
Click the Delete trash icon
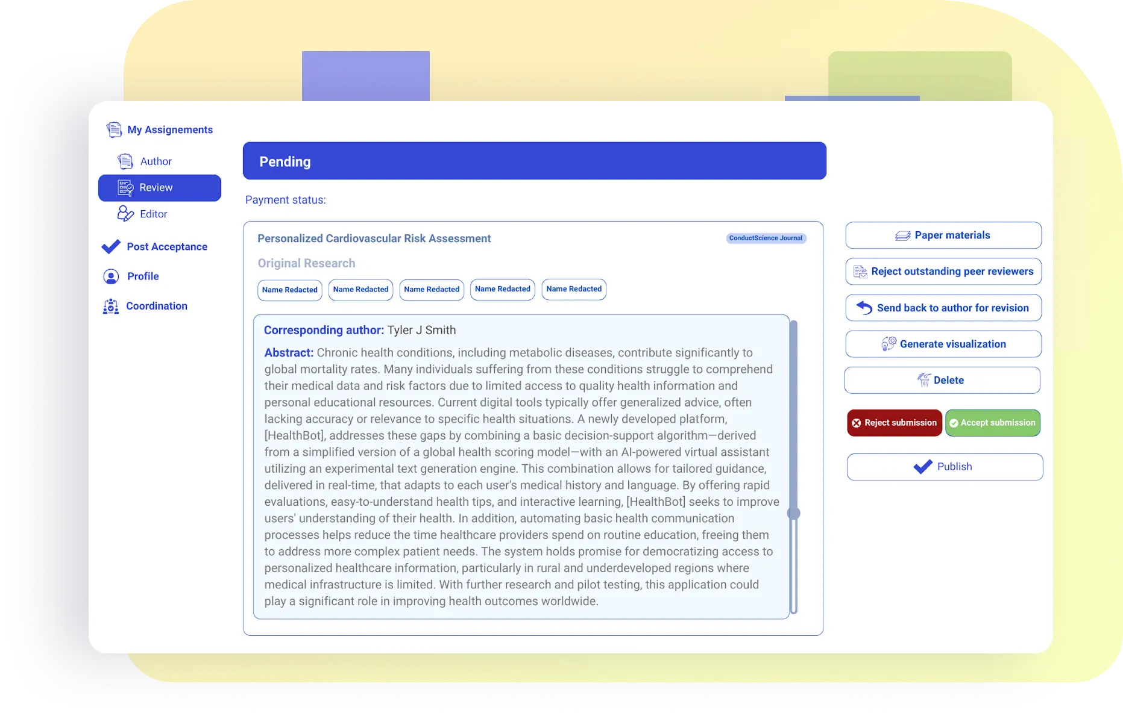(923, 380)
